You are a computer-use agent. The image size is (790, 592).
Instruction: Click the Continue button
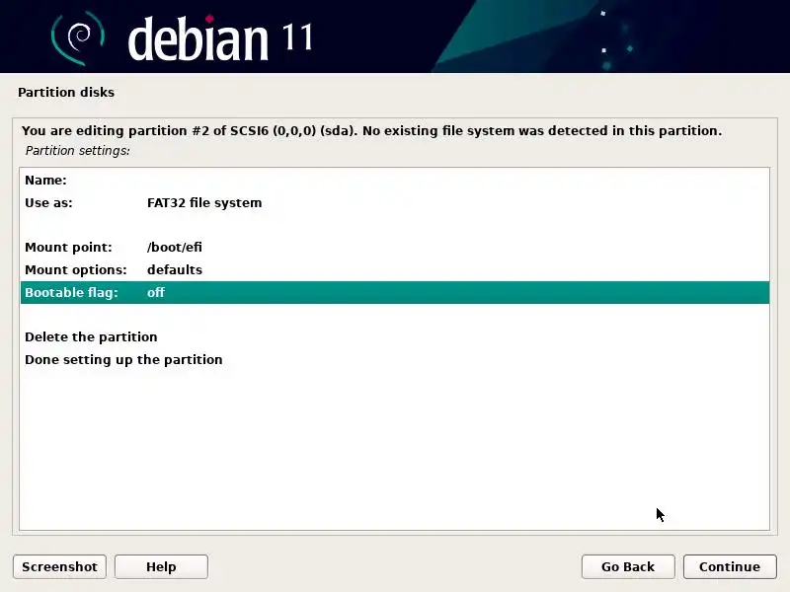click(x=730, y=566)
